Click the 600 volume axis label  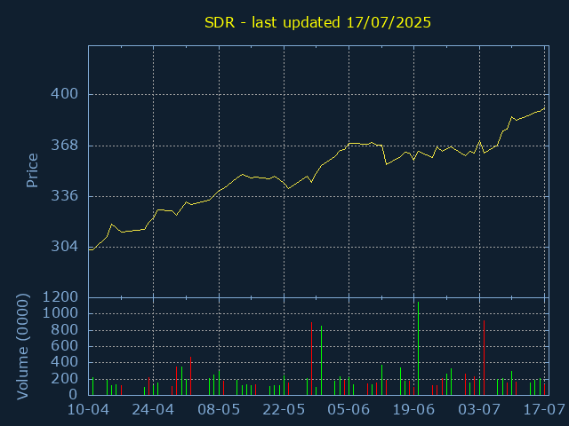(65, 346)
